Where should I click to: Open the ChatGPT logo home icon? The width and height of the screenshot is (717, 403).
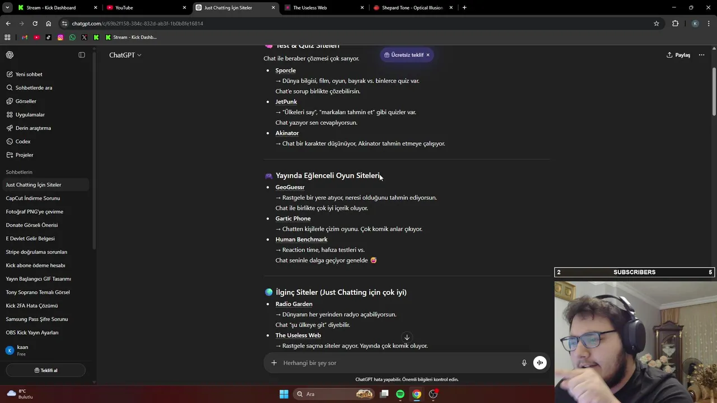10,55
